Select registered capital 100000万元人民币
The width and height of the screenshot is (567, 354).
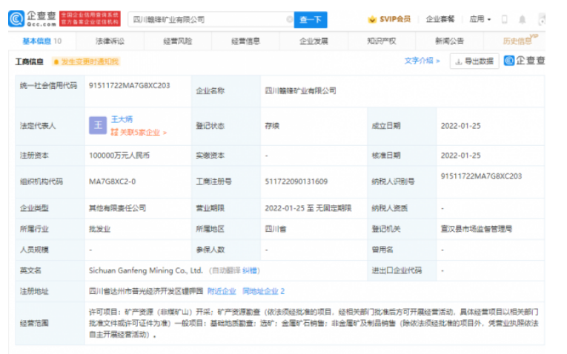tap(119, 156)
